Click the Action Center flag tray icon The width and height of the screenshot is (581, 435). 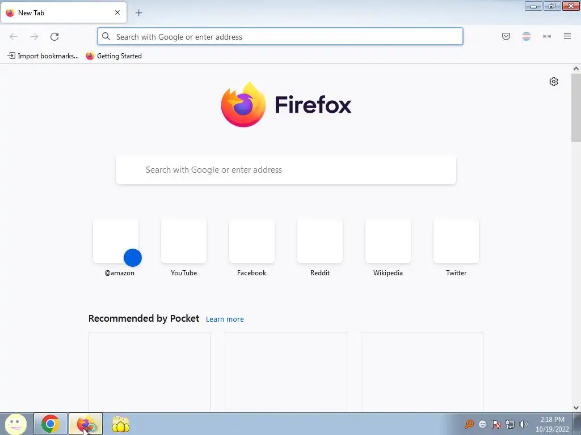(496, 424)
